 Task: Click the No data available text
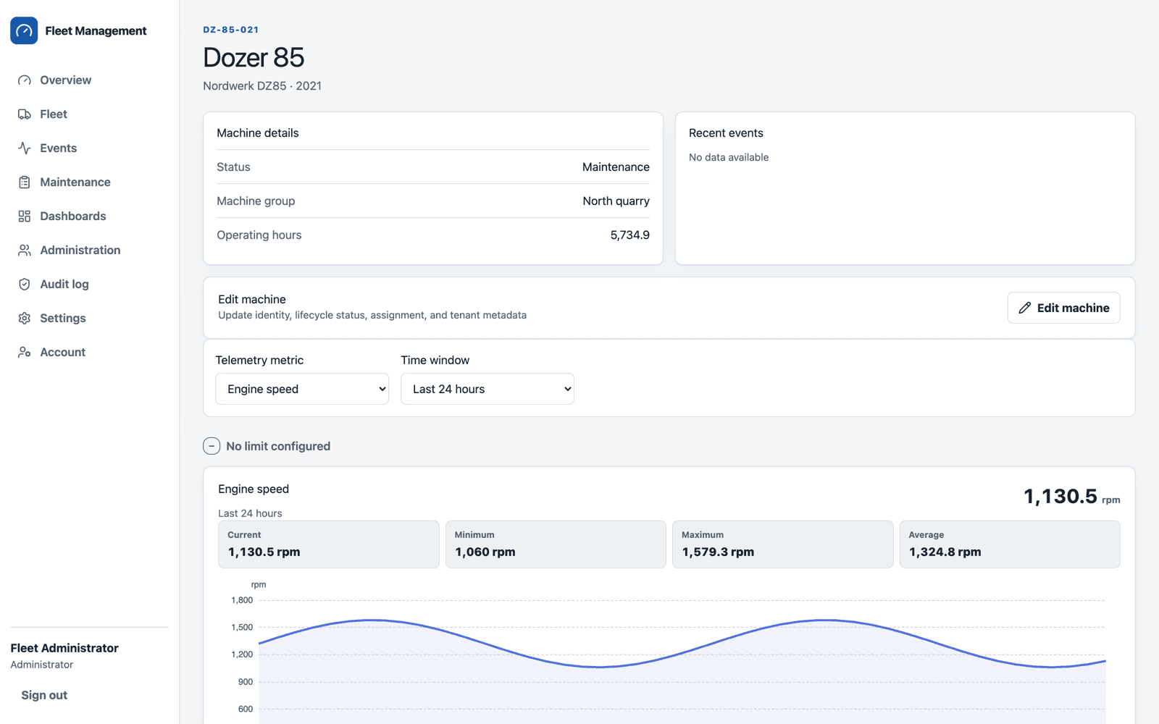729,157
